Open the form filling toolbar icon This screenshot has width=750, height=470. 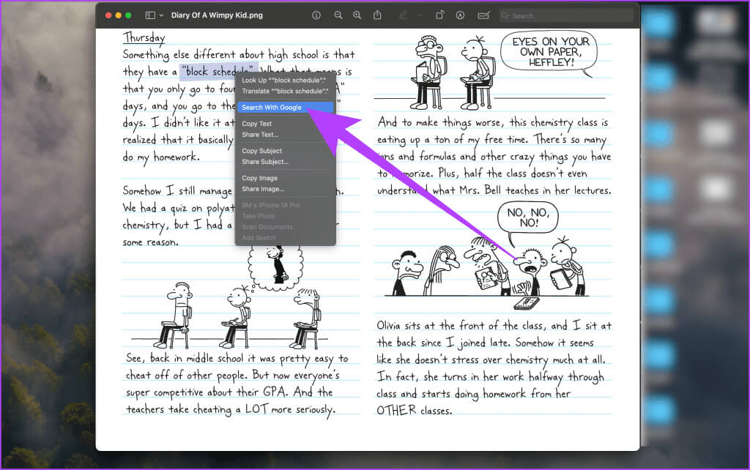pos(483,15)
